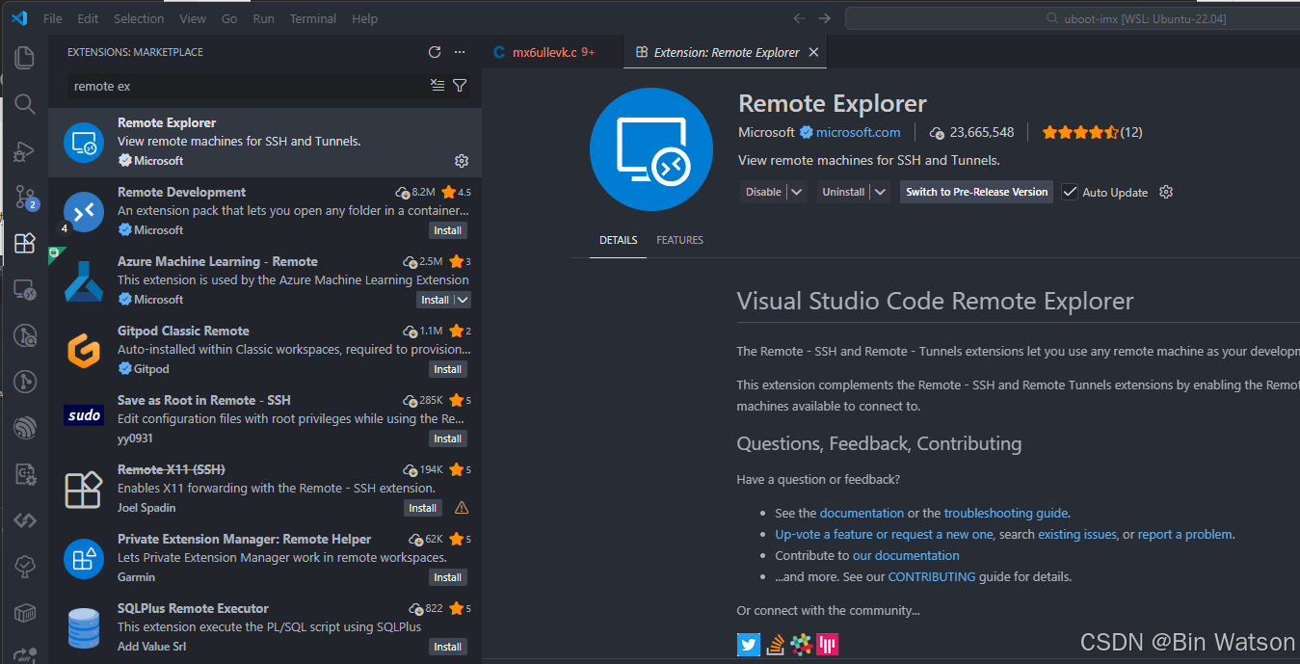
Task: Open the Search view in activity bar
Action: [25, 104]
